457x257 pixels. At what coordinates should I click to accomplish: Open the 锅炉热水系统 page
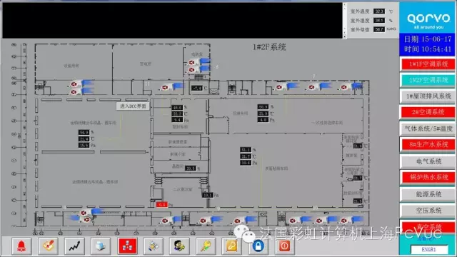(x=428, y=178)
